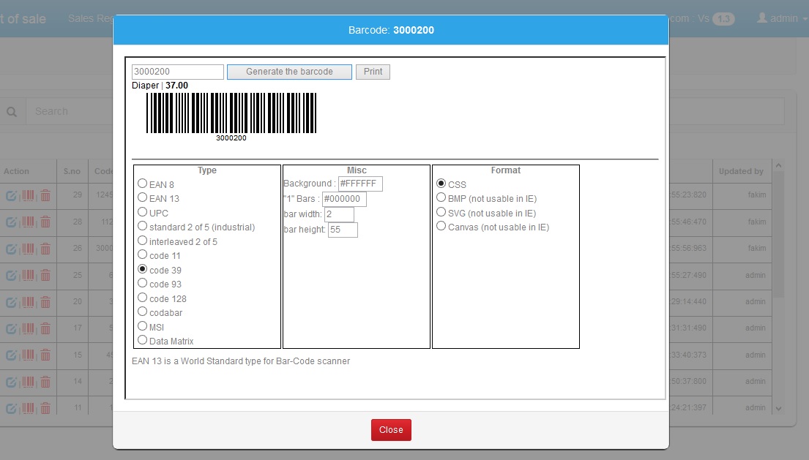Click the bar width input field
Image resolution: width=809 pixels, height=460 pixels.
pyautogui.click(x=339, y=214)
